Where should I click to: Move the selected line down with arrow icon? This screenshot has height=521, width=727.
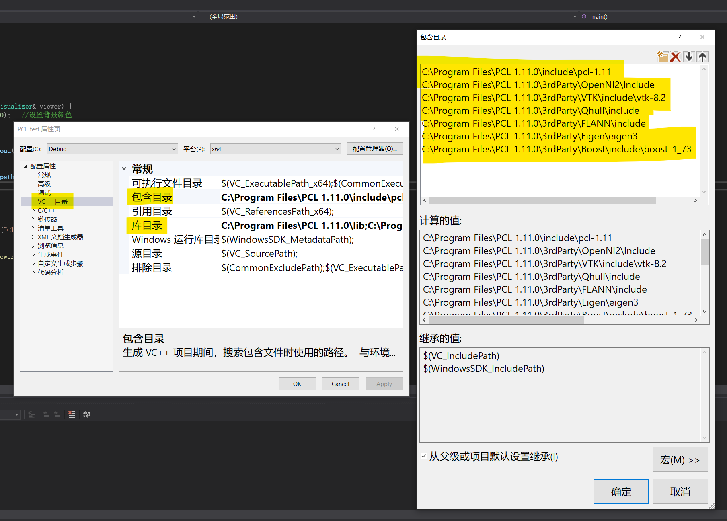[689, 57]
